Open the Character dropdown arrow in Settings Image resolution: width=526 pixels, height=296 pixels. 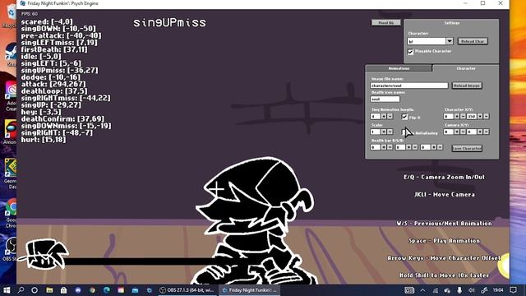[450, 41]
